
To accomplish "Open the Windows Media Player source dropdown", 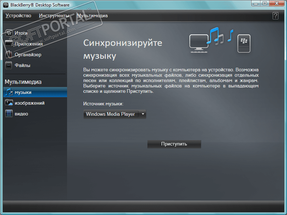I will [114, 114].
